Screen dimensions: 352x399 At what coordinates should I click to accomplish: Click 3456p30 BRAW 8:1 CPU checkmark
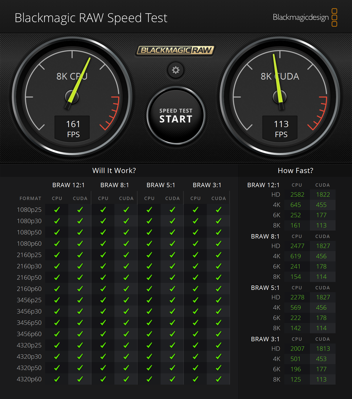[x=103, y=311]
